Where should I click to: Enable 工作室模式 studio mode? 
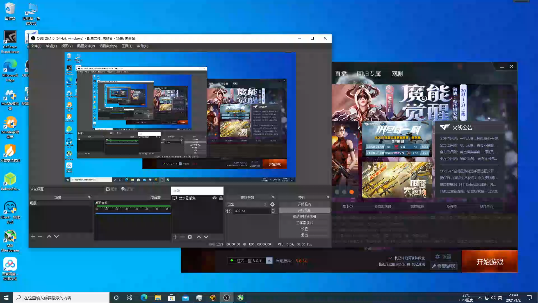304,223
